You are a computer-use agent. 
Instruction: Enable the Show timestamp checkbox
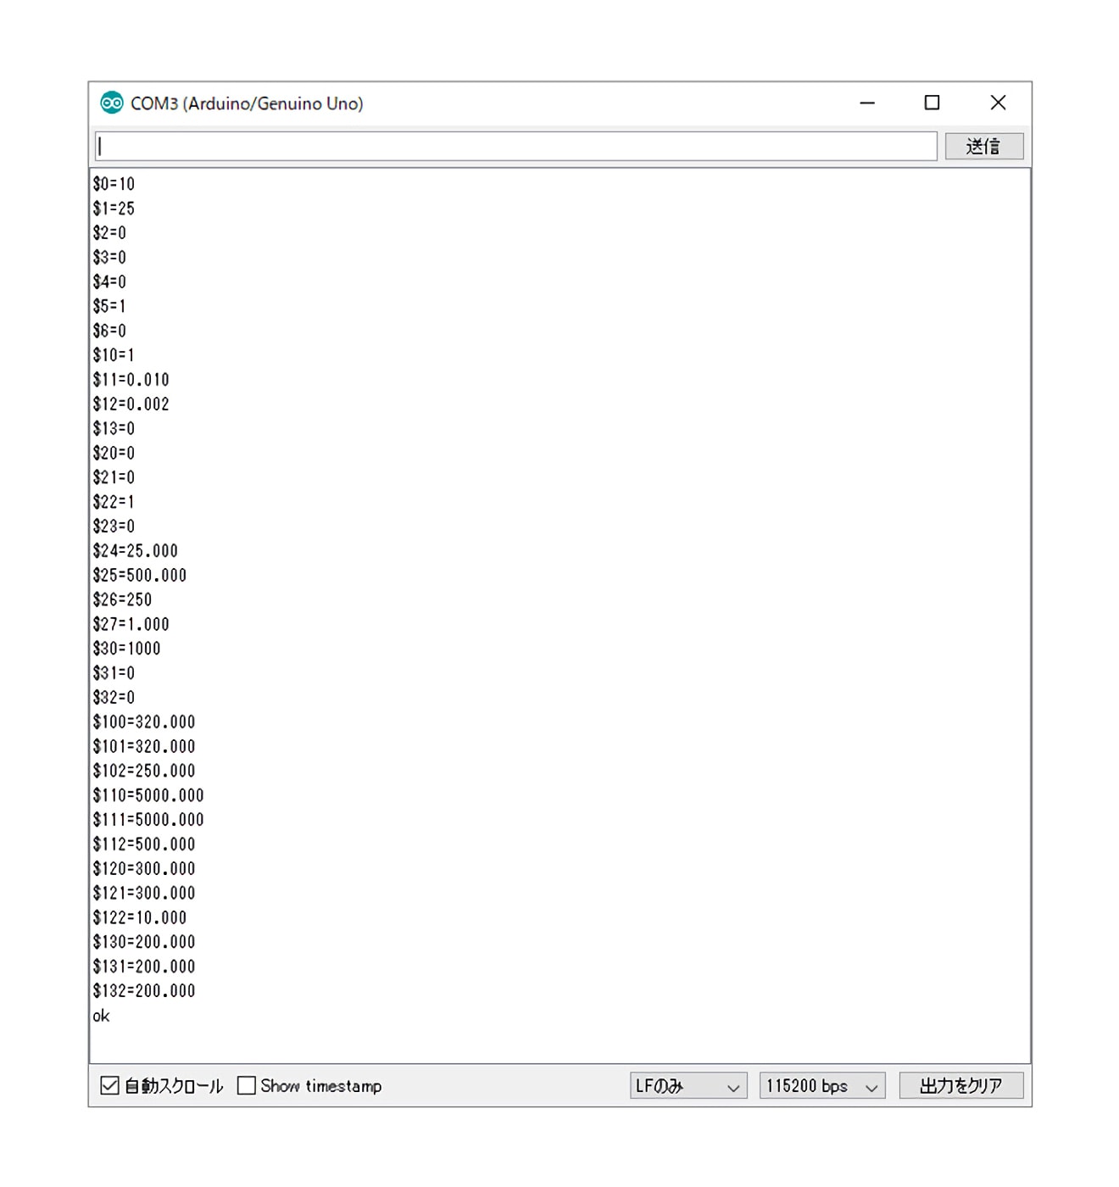coord(247,1085)
